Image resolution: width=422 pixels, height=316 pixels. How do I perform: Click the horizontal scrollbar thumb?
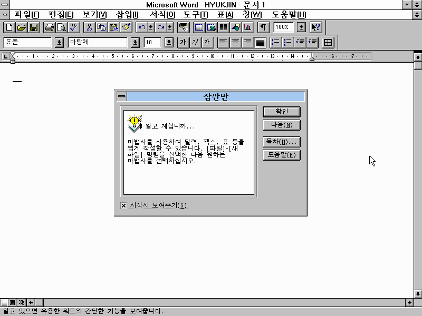coord(39,302)
